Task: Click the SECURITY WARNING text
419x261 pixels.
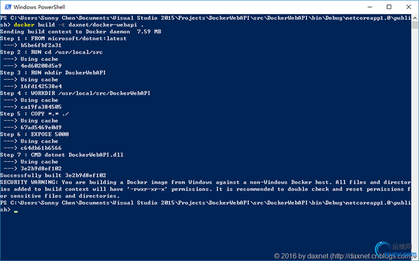Action: (29, 182)
